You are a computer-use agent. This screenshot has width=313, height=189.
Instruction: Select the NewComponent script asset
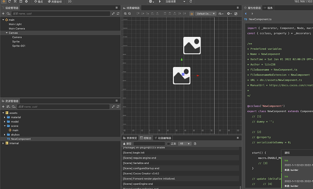(x=19, y=139)
